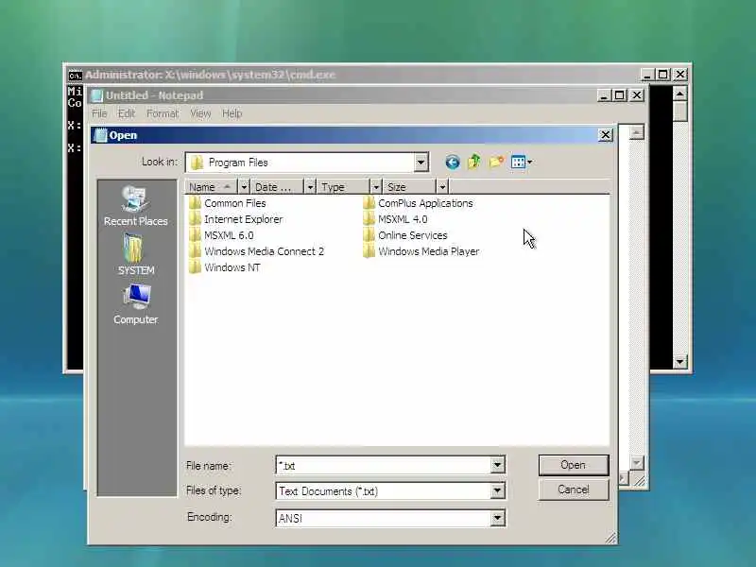Sort by the Name column header
The height and width of the screenshot is (567, 756).
pos(211,186)
